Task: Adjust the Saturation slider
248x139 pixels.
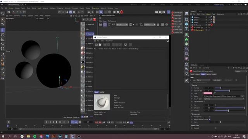Action: click(x=229, y=108)
